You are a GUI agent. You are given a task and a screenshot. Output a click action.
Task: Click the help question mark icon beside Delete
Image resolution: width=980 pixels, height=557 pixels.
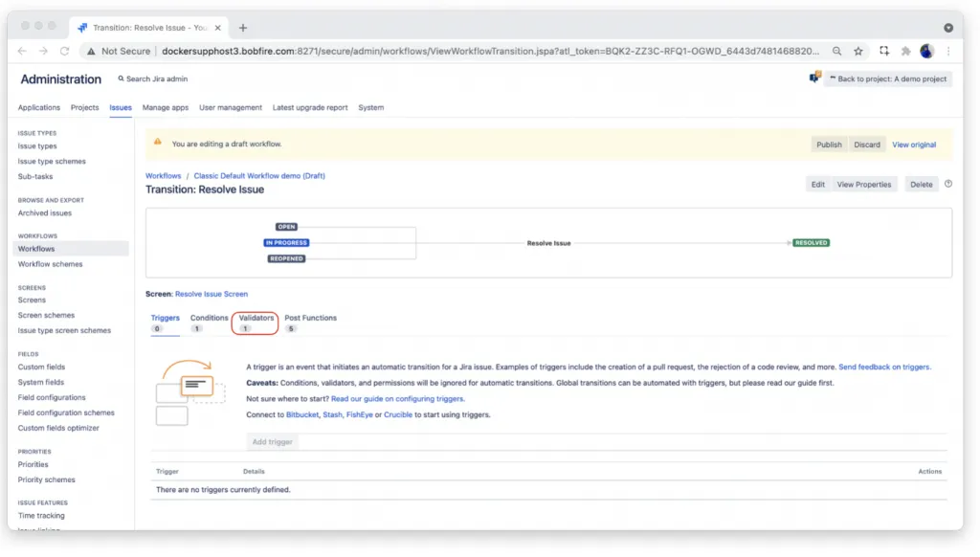(948, 184)
